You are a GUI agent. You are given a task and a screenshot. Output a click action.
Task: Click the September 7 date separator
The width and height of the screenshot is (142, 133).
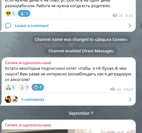pyautogui.click(x=81, y=113)
